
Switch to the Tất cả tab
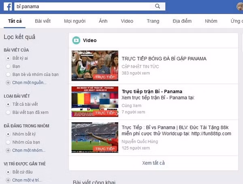pos(15,21)
